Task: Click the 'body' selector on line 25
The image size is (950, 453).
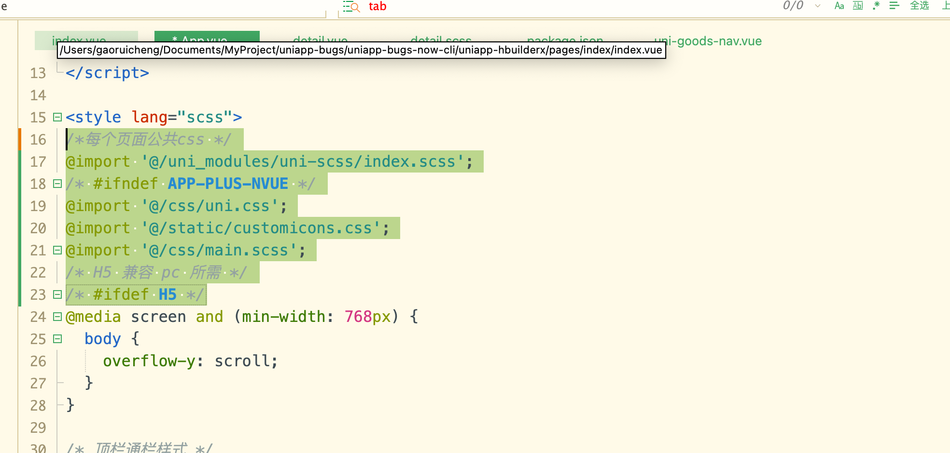Action: point(102,339)
